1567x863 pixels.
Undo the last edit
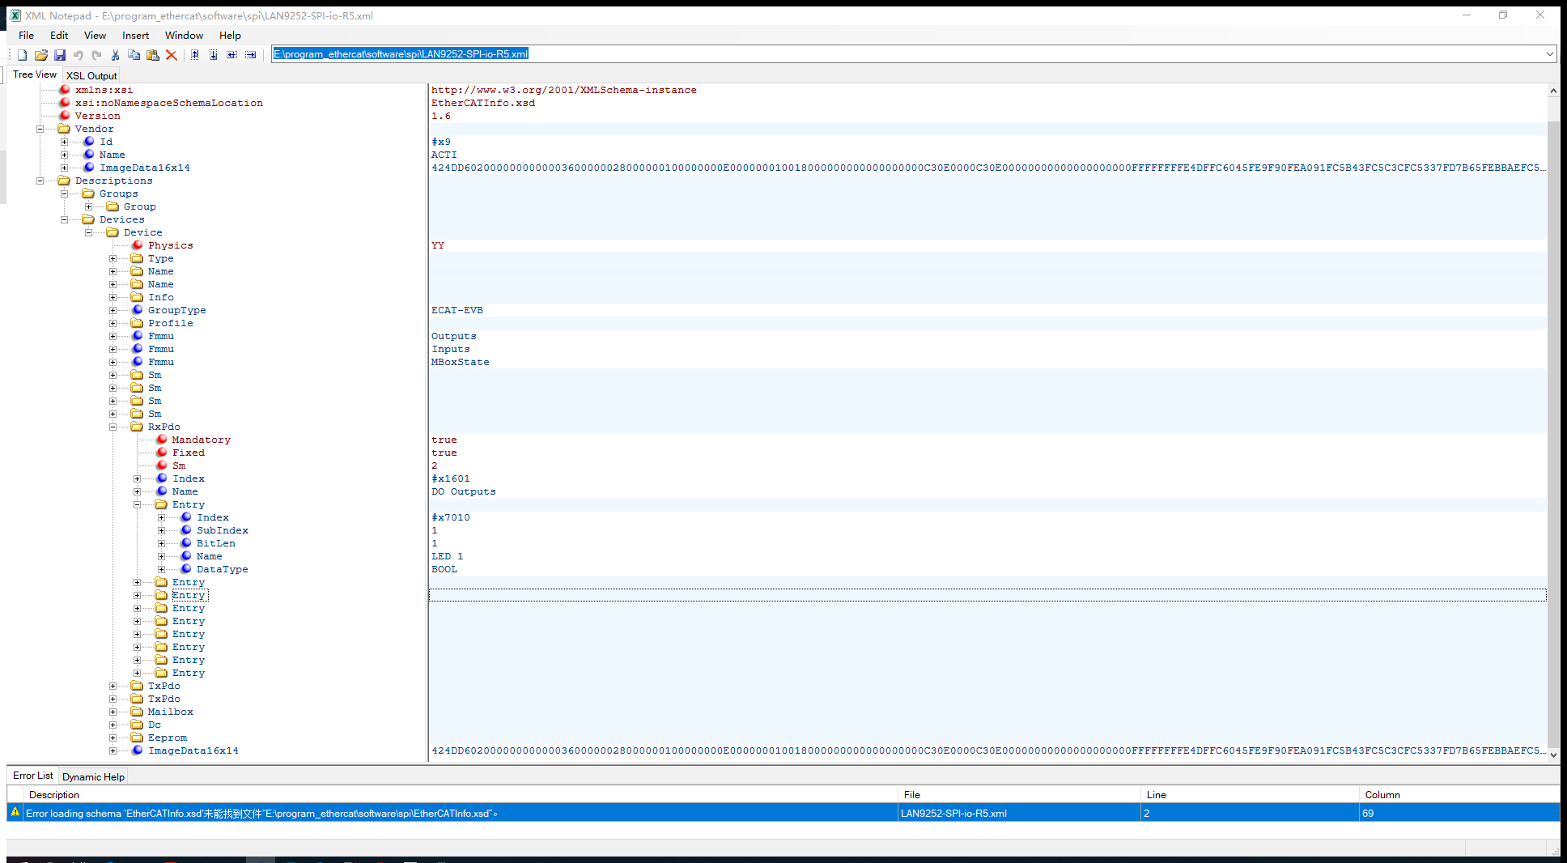pyautogui.click(x=79, y=54)
